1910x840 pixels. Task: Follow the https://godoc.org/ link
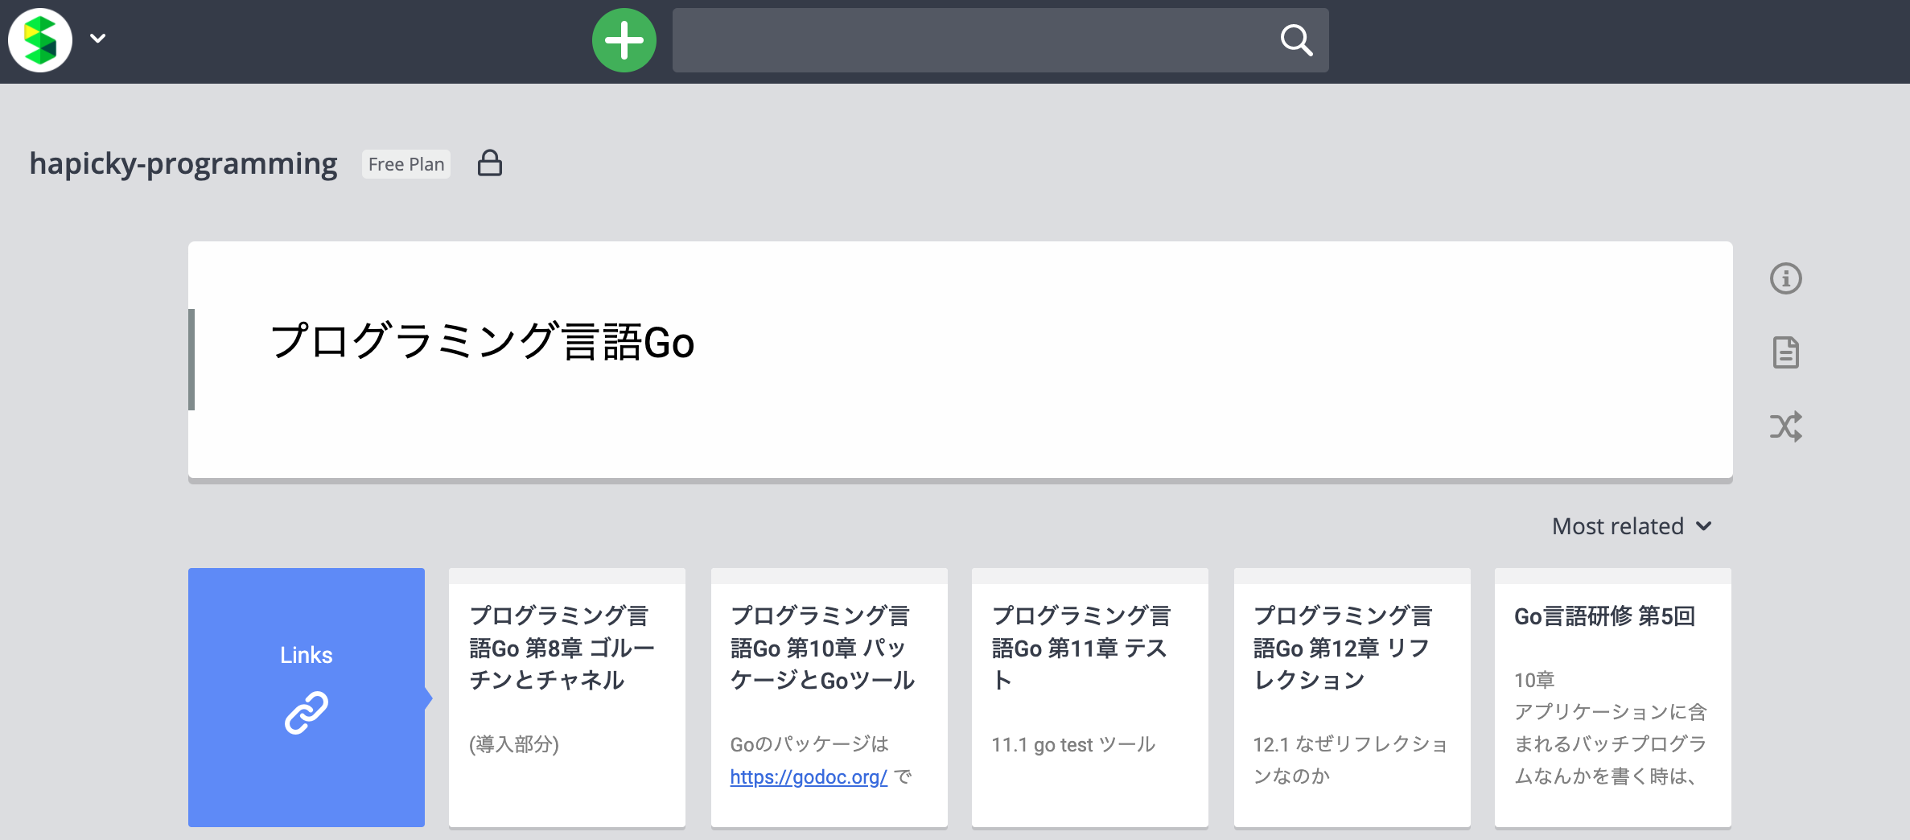pyautogui.click(x=809, y=777)
